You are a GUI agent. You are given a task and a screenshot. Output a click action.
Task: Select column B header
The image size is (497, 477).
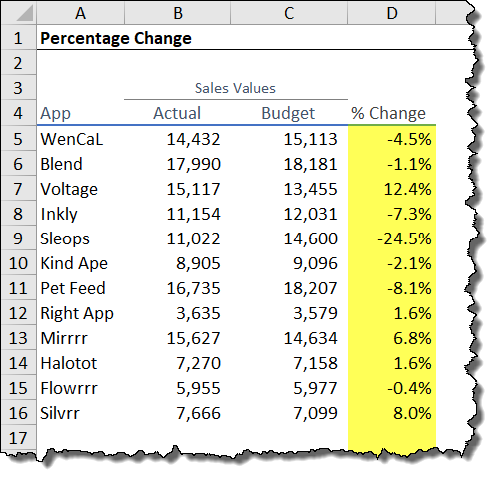(177, 13)
